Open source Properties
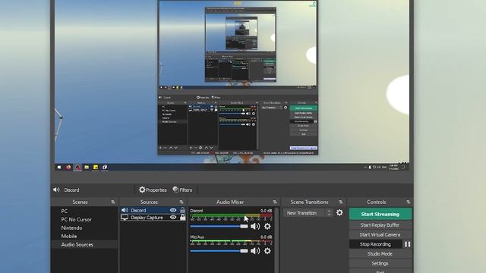The width and height of the screenshot is (486, 273). pyautogui.click(x=153, y=190)
